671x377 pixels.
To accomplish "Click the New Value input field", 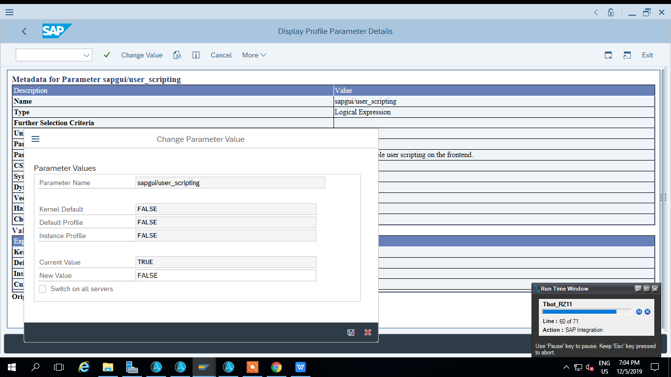I will point(225,275).
